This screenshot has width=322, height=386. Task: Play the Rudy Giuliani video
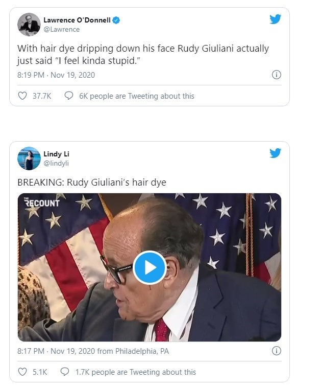(150, 267)
